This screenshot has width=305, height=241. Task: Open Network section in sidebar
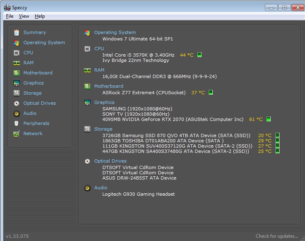pyautogui.click(x=33, y=133)
